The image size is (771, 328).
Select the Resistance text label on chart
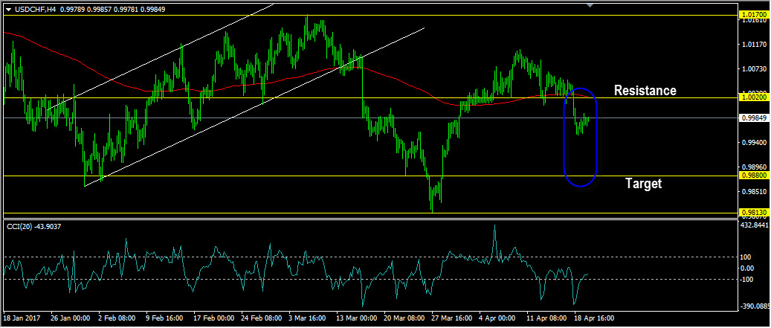(645, 91)
